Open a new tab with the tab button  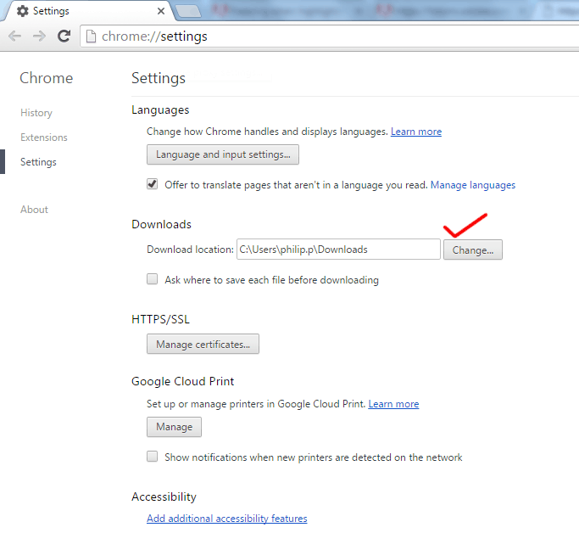click(x=188, y=12)
